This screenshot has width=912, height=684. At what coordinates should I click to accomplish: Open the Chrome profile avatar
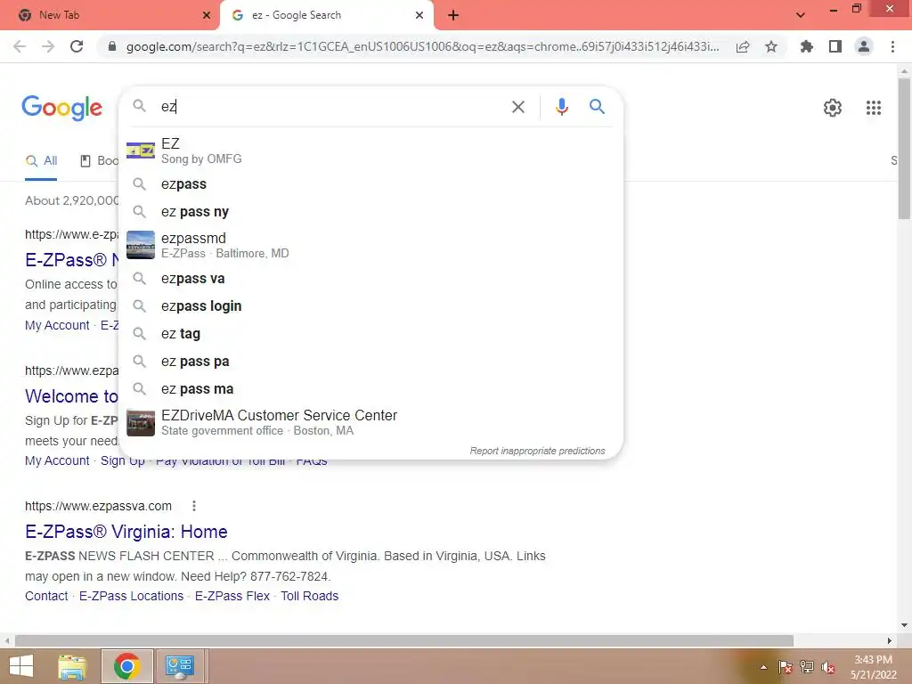coord(864,46)
